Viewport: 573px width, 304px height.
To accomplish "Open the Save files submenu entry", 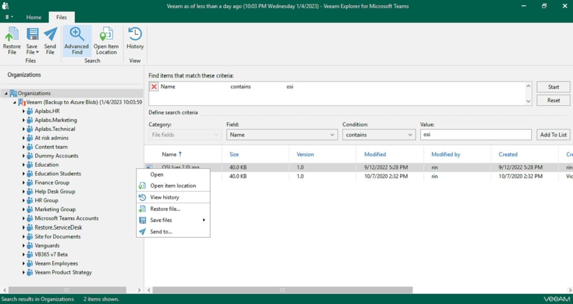I will pyautogui.click(x=173, y=220).
